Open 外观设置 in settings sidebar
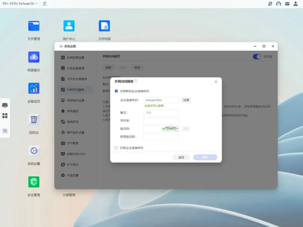 click(x=75, y=175)
